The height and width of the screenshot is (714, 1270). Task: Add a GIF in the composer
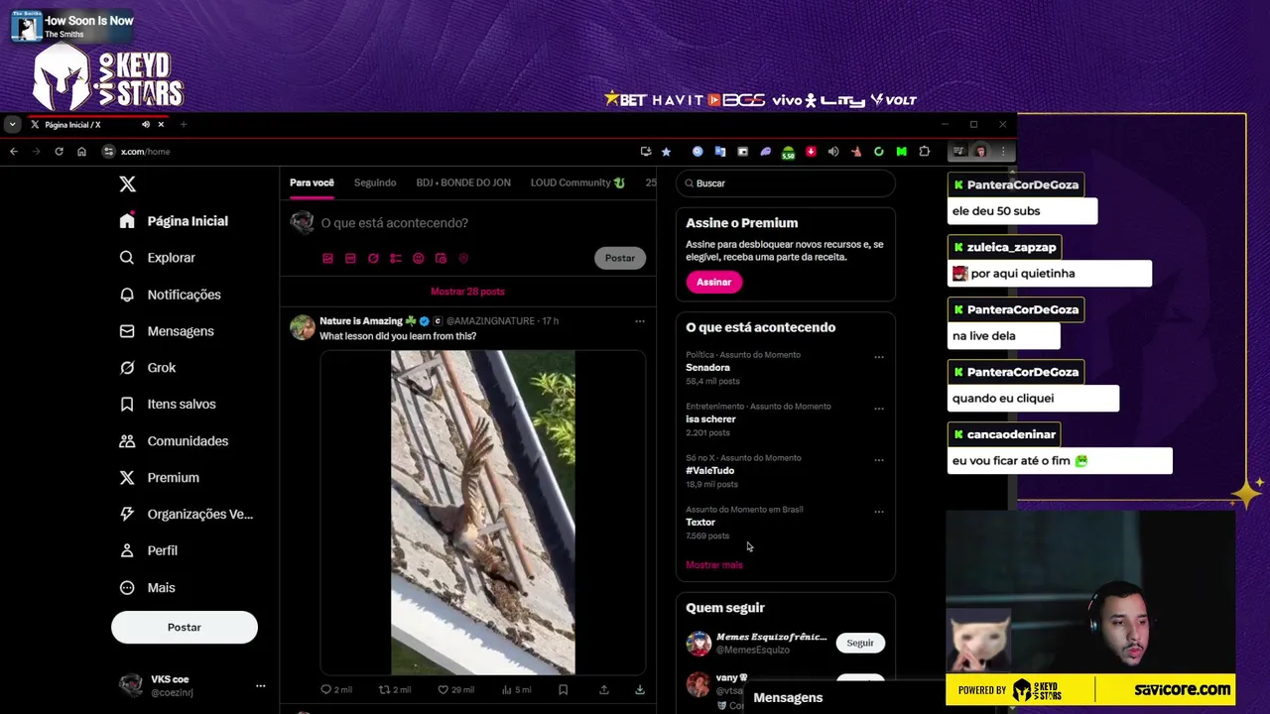350,258
